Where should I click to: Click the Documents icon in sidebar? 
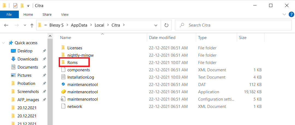click(x=13, y=67)
